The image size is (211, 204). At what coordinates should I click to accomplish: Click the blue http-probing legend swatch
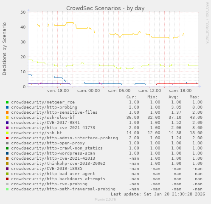pos(7,107)
